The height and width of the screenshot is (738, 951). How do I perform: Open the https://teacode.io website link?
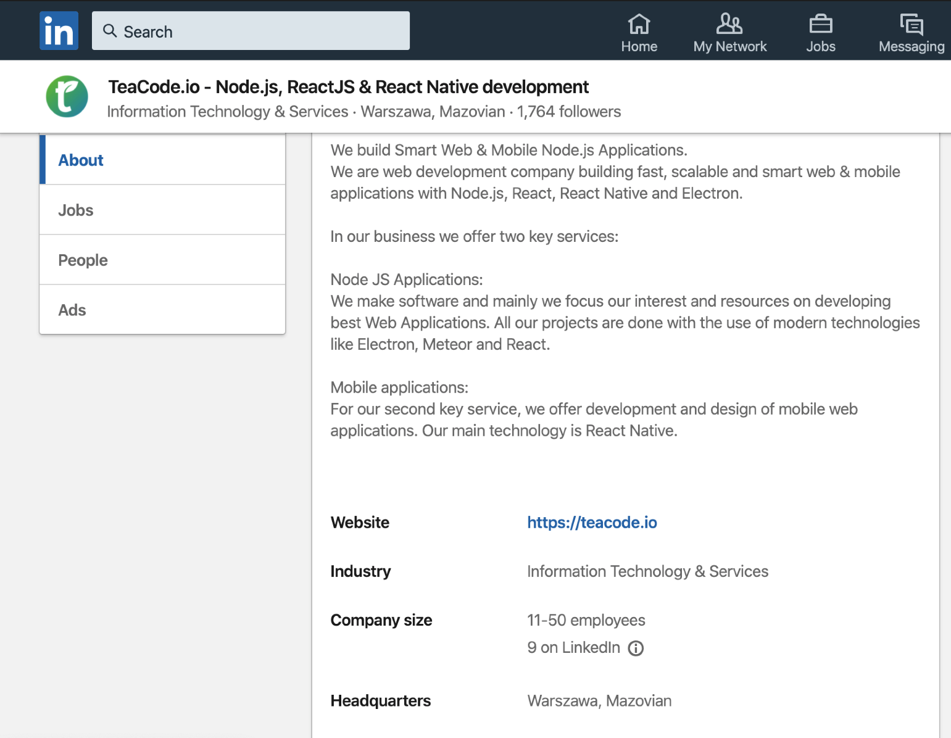point(592,523)
